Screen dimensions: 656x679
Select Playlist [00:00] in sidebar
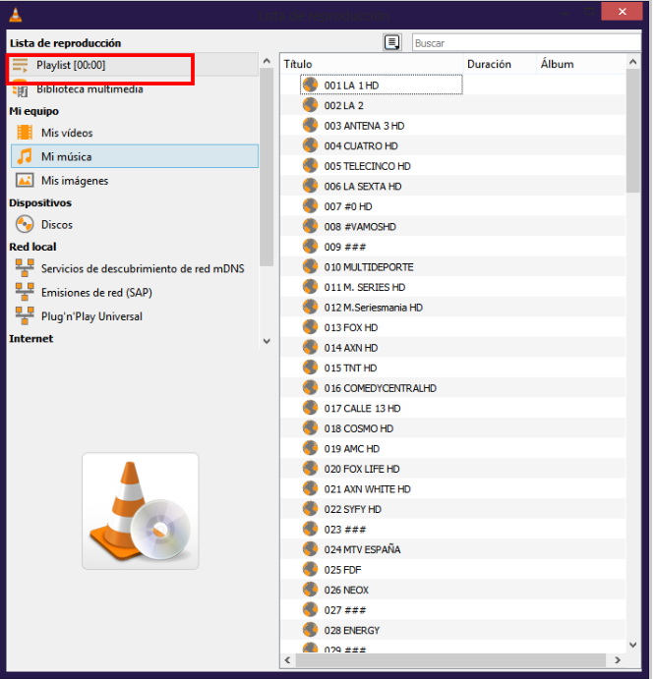tap(134, 65)
